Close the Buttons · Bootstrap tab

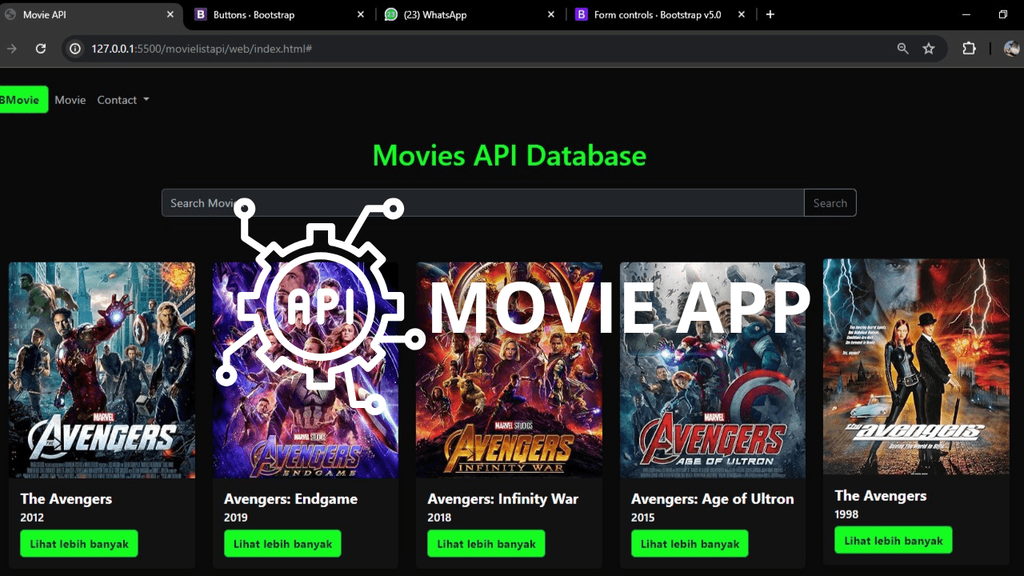(x=361, y=14)
